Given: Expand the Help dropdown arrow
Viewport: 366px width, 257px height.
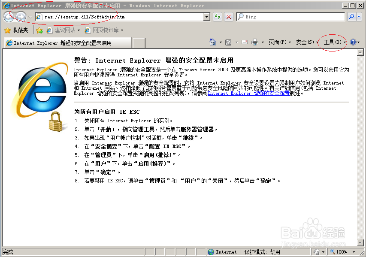Looking at the screenshot, I should point(359,42).
